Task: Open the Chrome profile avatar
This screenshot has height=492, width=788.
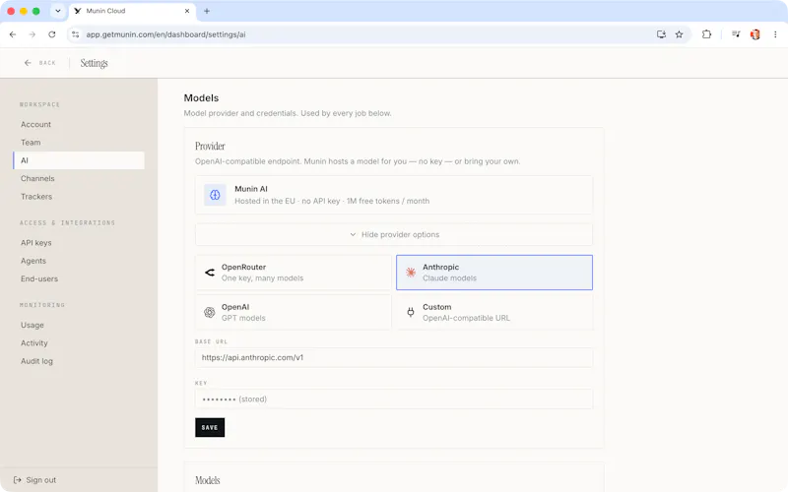Action: tap(755, 34)
